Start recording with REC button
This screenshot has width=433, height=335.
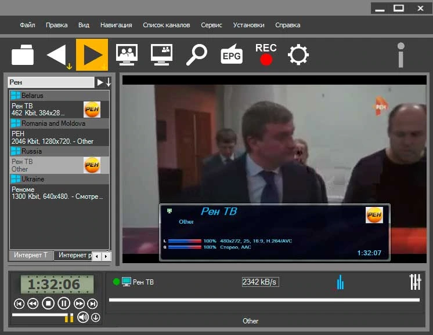coord(266,54)
